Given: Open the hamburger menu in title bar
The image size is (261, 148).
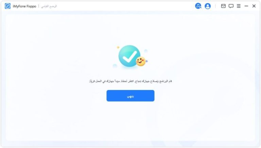Looking at the screenshot, I should [x=239, y=6].
